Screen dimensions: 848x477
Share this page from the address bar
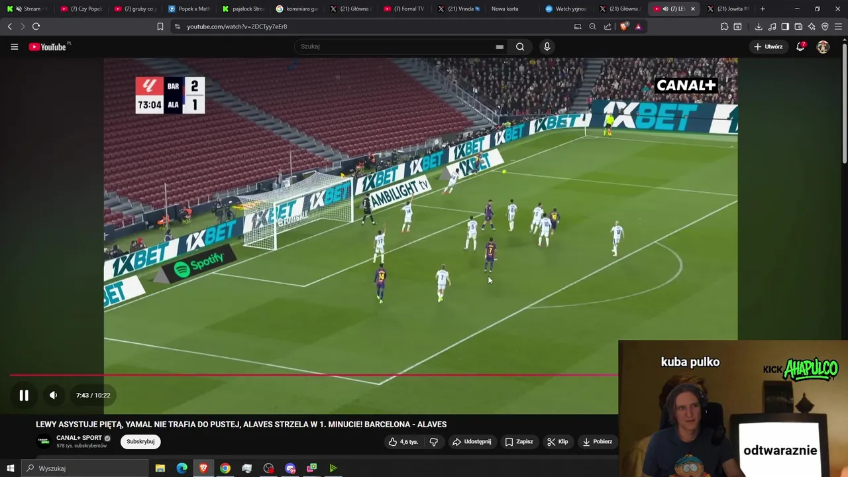tap(608, 26)
